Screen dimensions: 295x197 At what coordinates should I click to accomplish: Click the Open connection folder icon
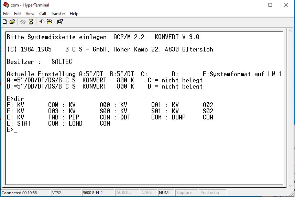[12, 22]
